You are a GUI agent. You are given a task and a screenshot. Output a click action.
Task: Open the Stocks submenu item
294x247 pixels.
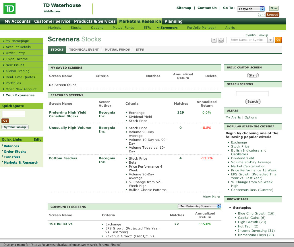pyautogui.click(x=76, y=28)
